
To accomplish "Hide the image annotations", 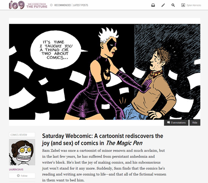I will click(x=195, y=123).
